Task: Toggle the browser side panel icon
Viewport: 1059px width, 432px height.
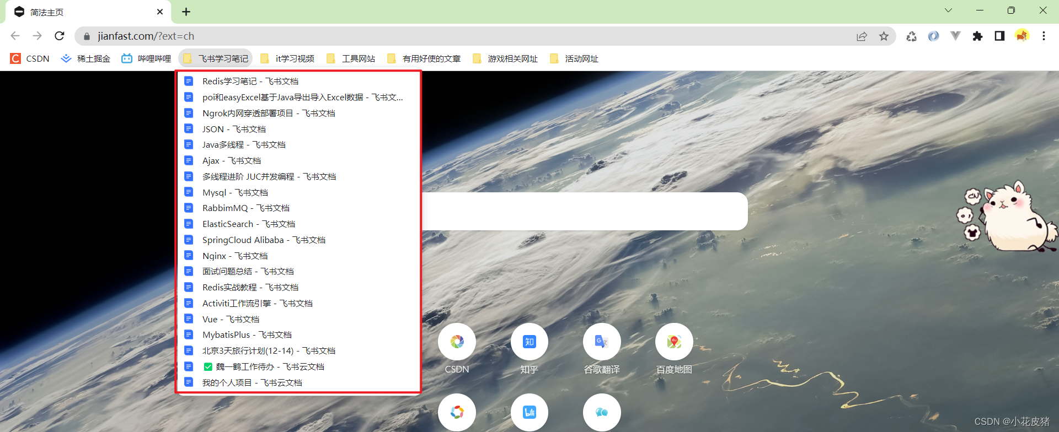Action: [x=999, y=36]
